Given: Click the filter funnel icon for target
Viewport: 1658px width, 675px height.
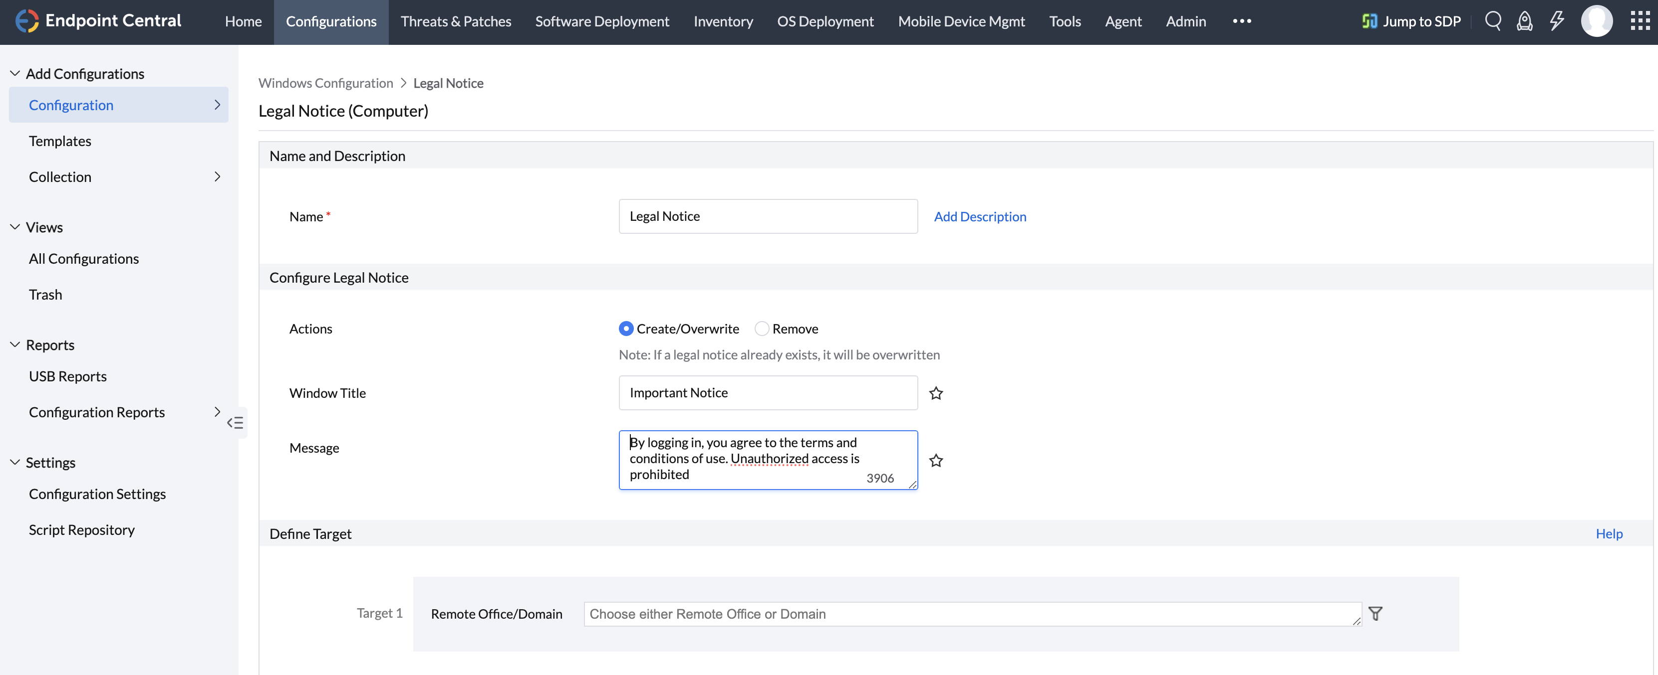Looking at the screenshot, I should (x=1375, y=613).
